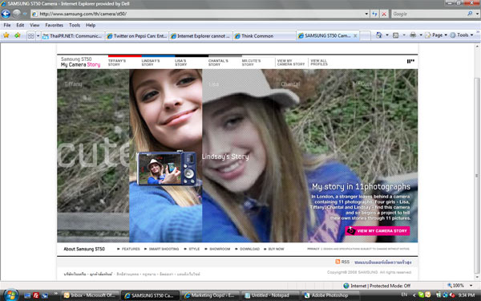Image resolution: width=481 pixels, height=301 pixels.
Task: Open the Download link
Action: pos(249,249)
